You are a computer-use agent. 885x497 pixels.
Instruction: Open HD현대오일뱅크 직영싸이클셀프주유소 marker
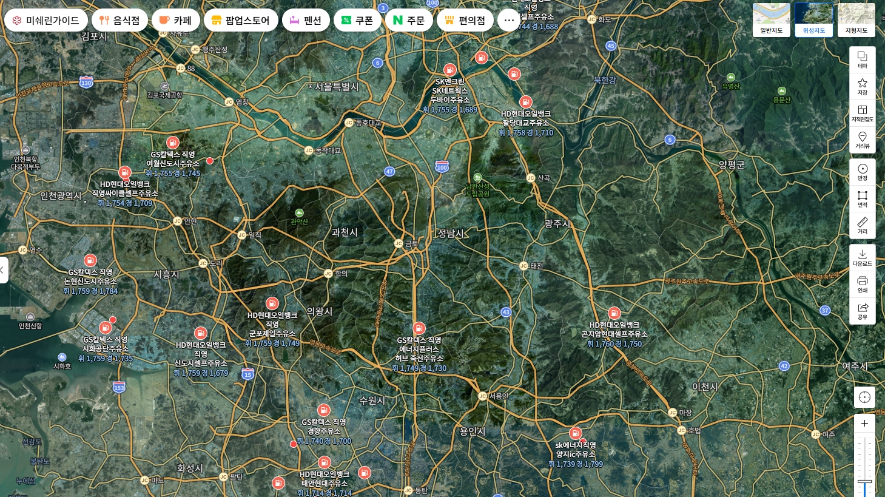[125, 172]
